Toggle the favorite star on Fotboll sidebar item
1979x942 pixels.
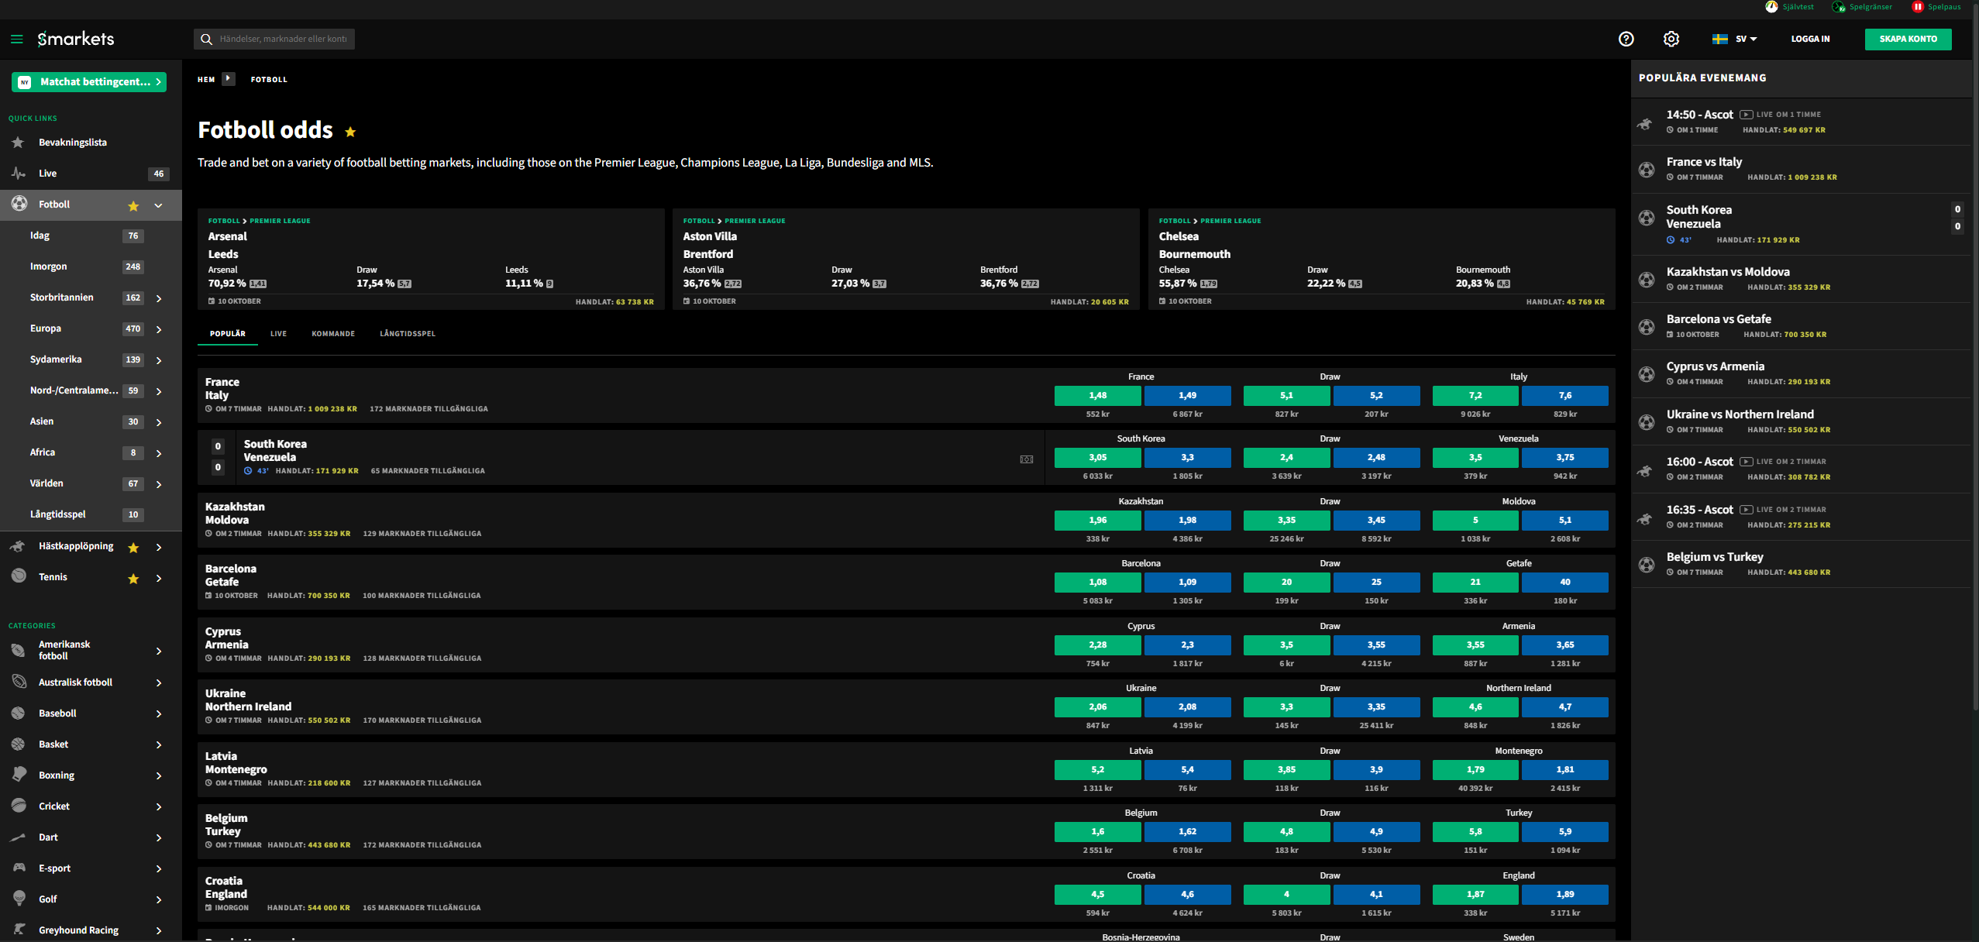point(133,205)
